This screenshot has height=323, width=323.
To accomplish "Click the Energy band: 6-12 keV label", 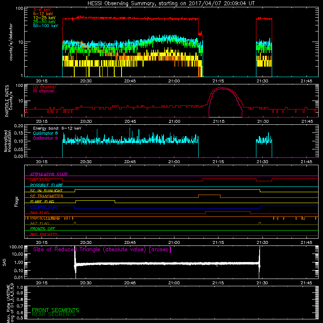I will (x=57, y=128).
